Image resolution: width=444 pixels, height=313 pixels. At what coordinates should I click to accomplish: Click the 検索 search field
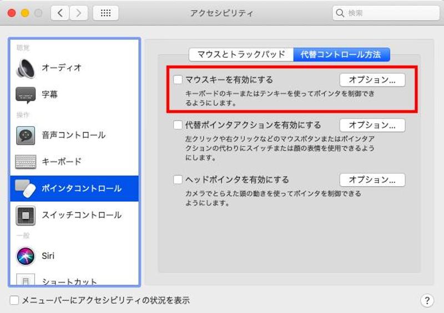pos(386,13)
